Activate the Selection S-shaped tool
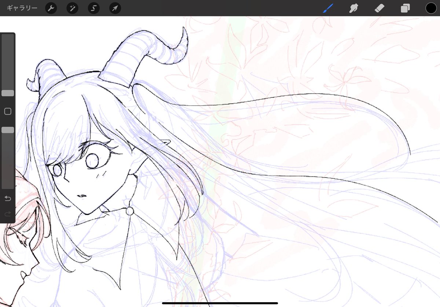The width and height of the screenshot is (440, 307). click(x=94, y=8)
